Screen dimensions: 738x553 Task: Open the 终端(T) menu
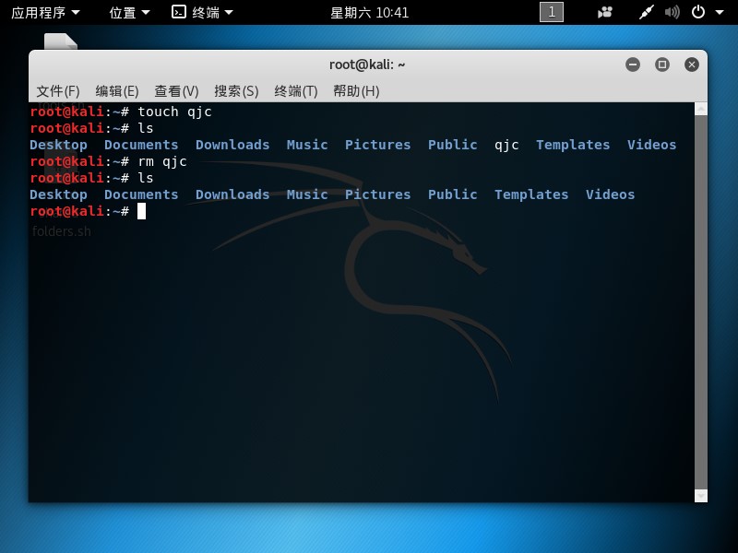(x=296, y=90)
